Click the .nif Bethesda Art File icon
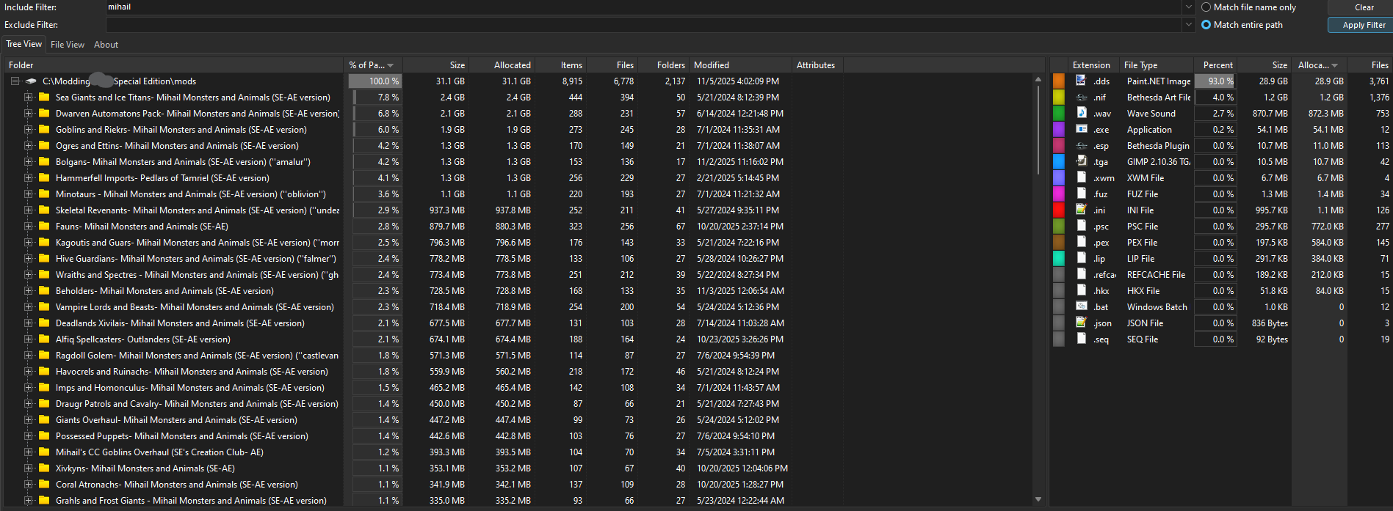The width and height of the screenshot is (1393, 511). click(1081, 97)
